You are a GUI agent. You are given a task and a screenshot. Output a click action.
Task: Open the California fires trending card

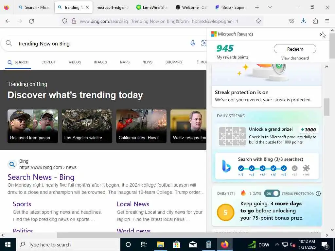pos(141,126)
